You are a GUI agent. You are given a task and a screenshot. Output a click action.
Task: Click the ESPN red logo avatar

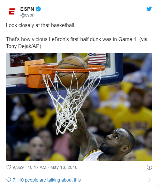tap(12, 11)
